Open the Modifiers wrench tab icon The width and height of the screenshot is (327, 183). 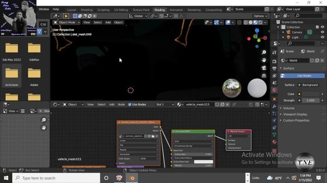pyautogui.click(x=274, y=106)
